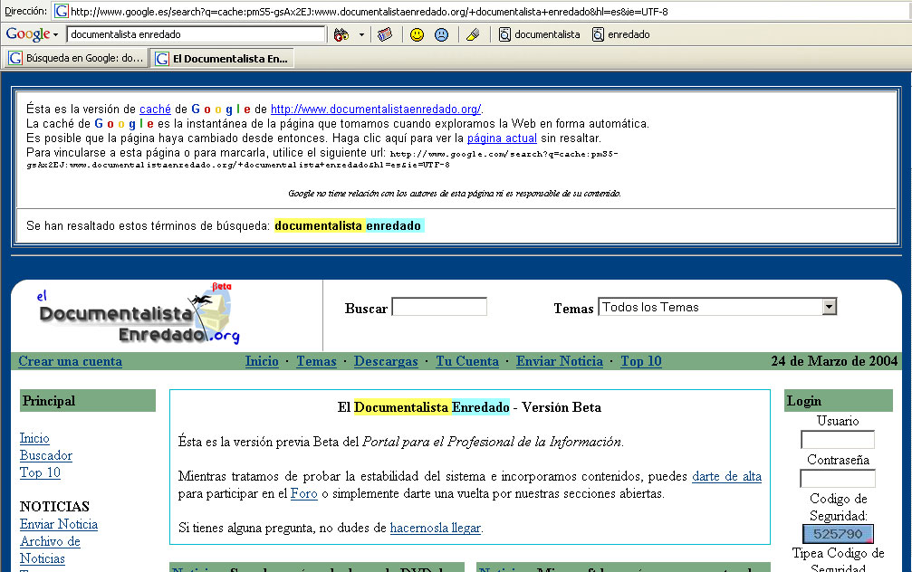The image size is (912, 572).
Task: Click the blue sad face vote icon
Action: coord(441,35)
